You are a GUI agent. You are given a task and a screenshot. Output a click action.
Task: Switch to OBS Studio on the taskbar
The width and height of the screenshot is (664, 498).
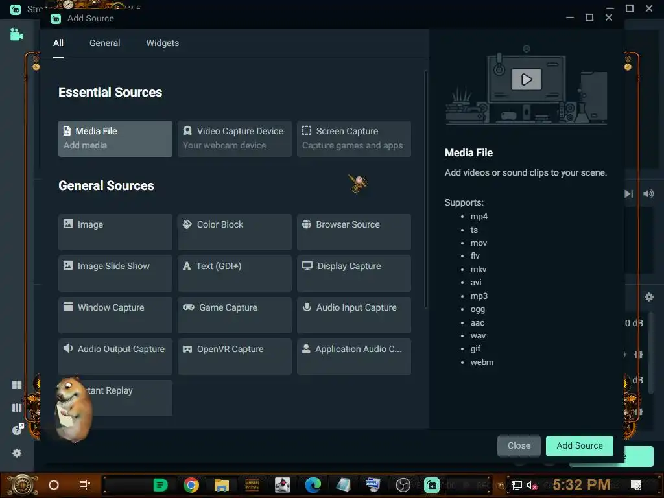point(403,485)
